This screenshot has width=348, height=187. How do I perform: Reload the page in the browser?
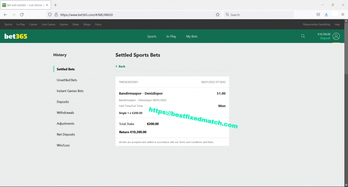pyautogui.click(x=22, y=14)
